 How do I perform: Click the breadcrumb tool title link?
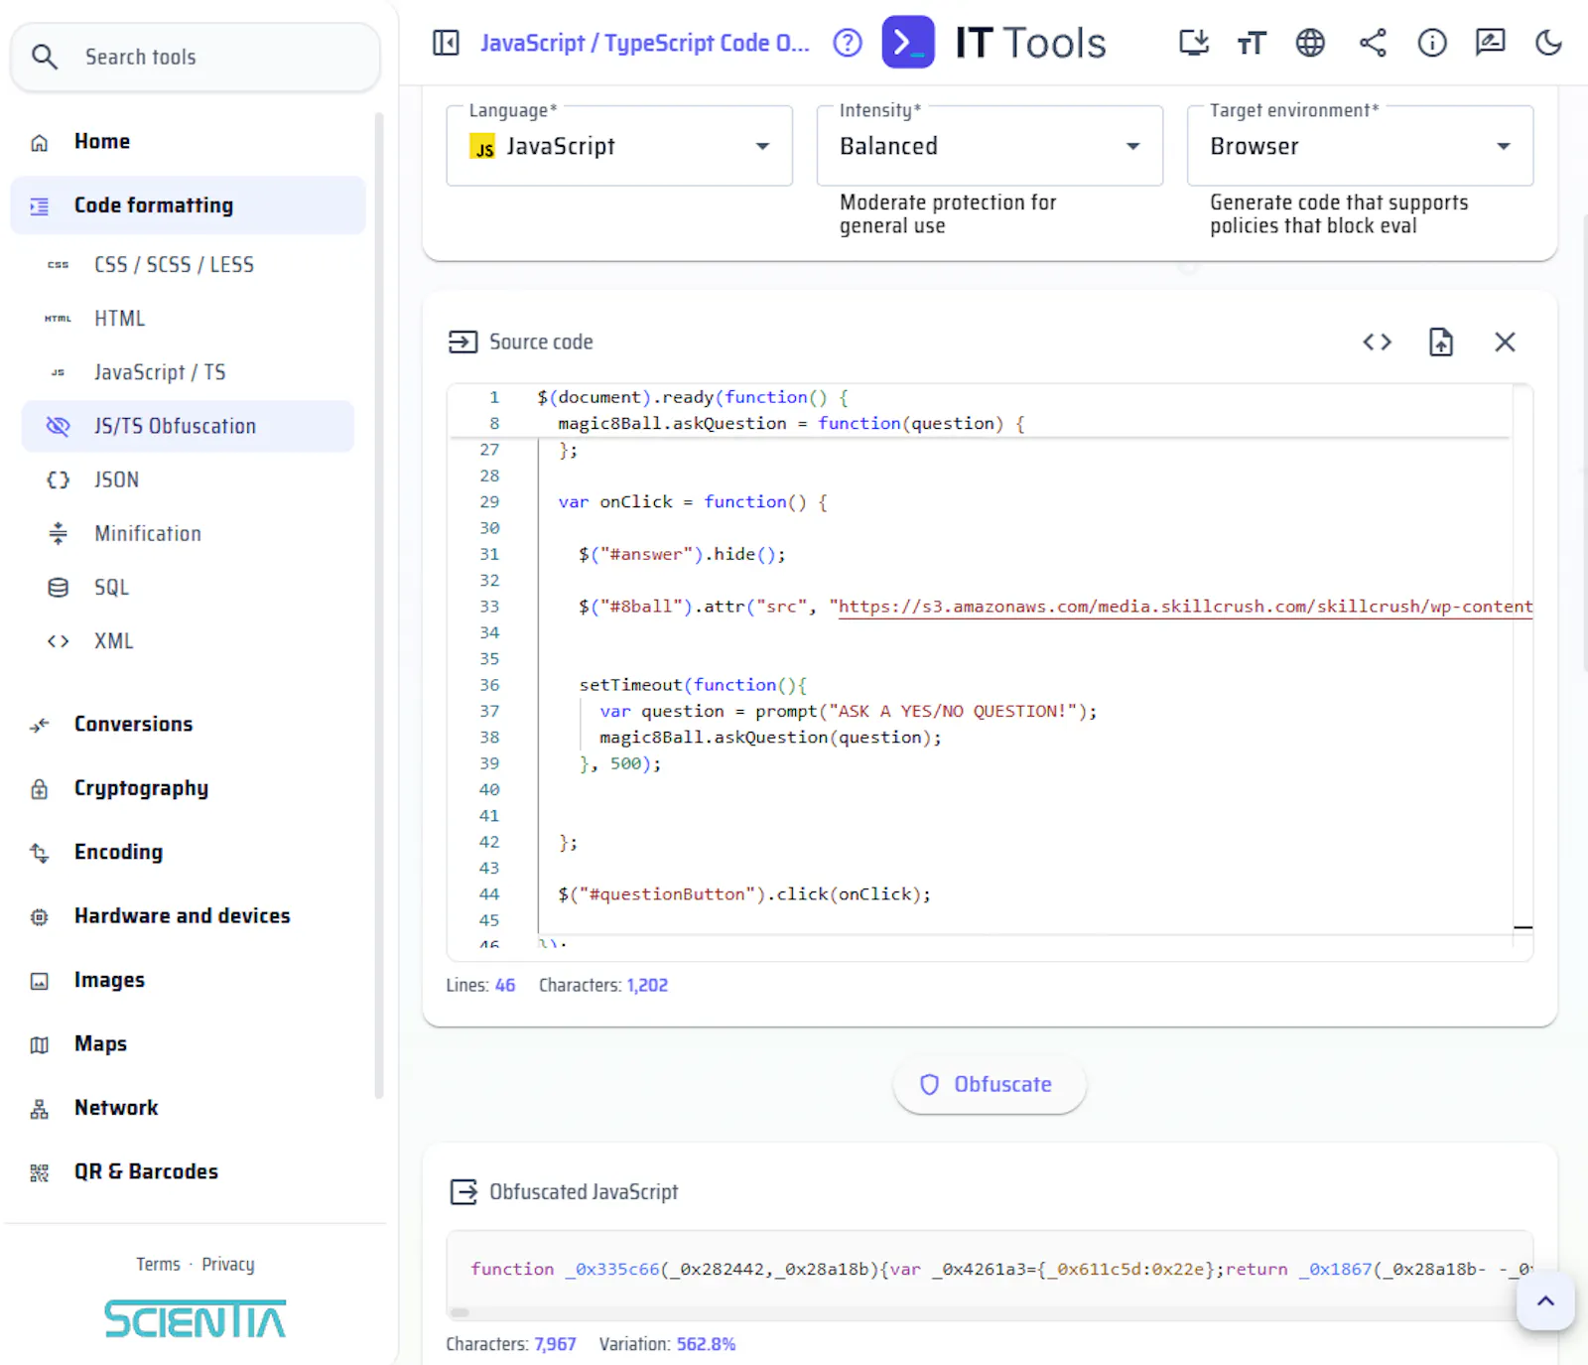[x=645, y=43]
